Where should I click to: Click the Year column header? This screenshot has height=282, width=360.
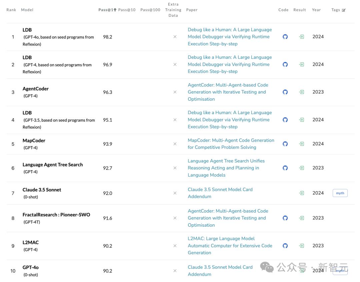point(316,10)
